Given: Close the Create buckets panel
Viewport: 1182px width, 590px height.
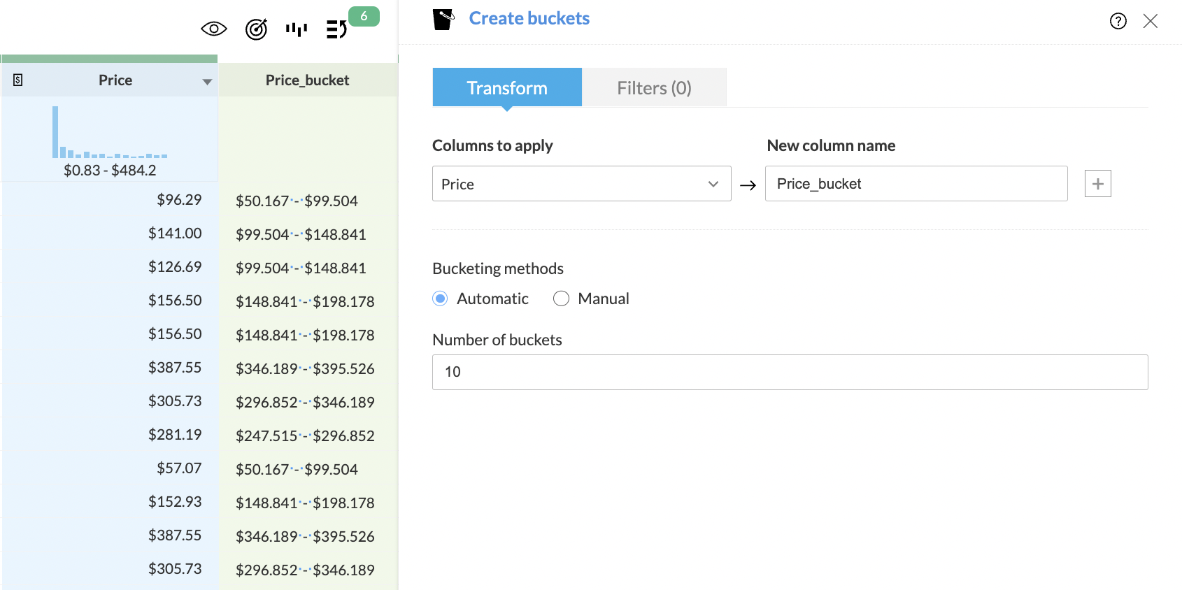Looking at the screenshot, I should (1151, 21).
